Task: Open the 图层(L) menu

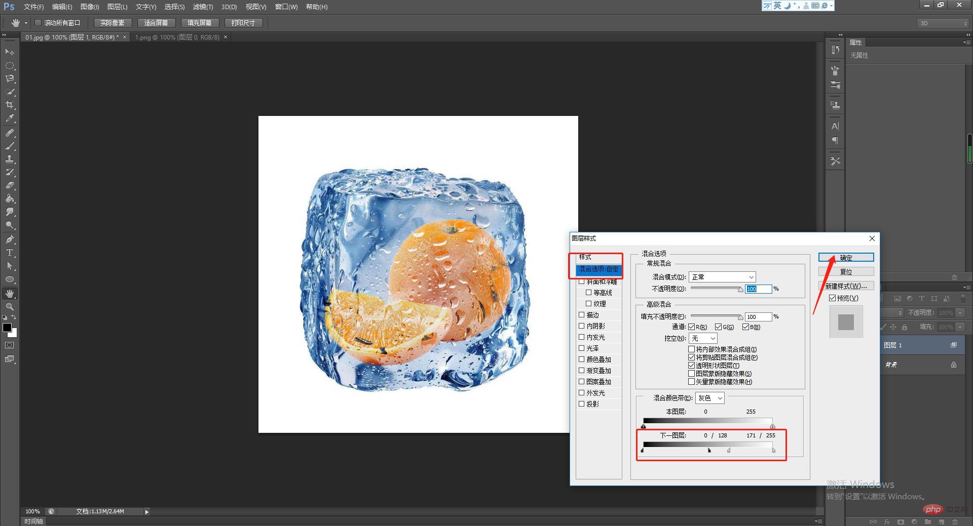Action: [117, 7]
